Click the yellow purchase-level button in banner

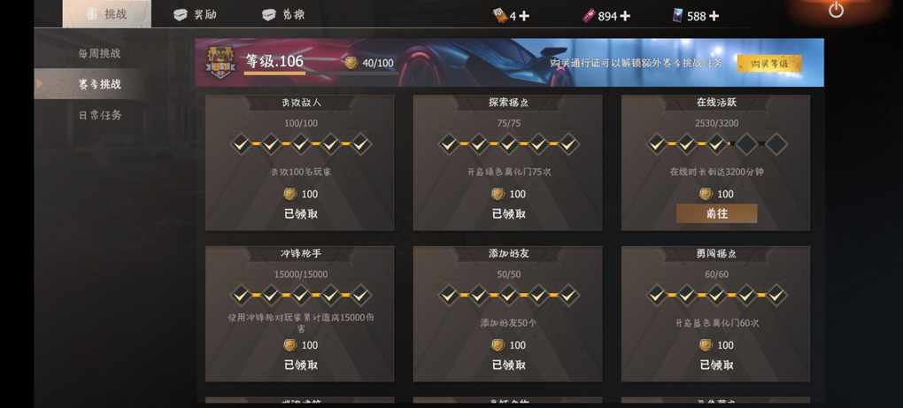(x=768, y=64)
